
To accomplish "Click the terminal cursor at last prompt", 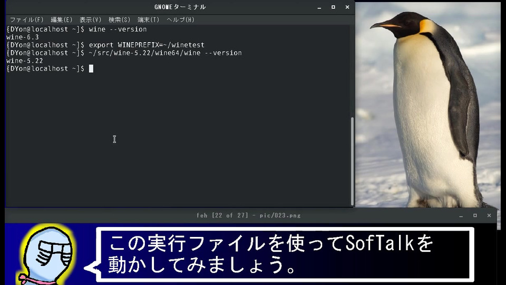I will click(x=91, y=69).
